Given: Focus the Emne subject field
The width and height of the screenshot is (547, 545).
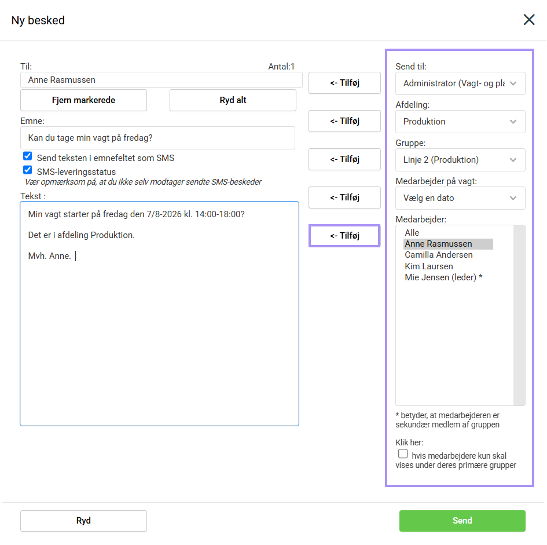Looking at the screenshot, I should coord(157,138).
